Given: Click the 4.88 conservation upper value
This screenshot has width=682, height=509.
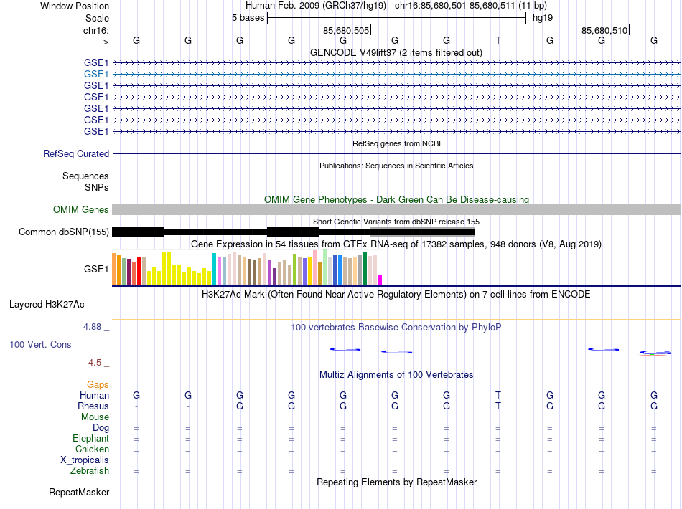Looking at the screenshot, I should tap(92, 327).
